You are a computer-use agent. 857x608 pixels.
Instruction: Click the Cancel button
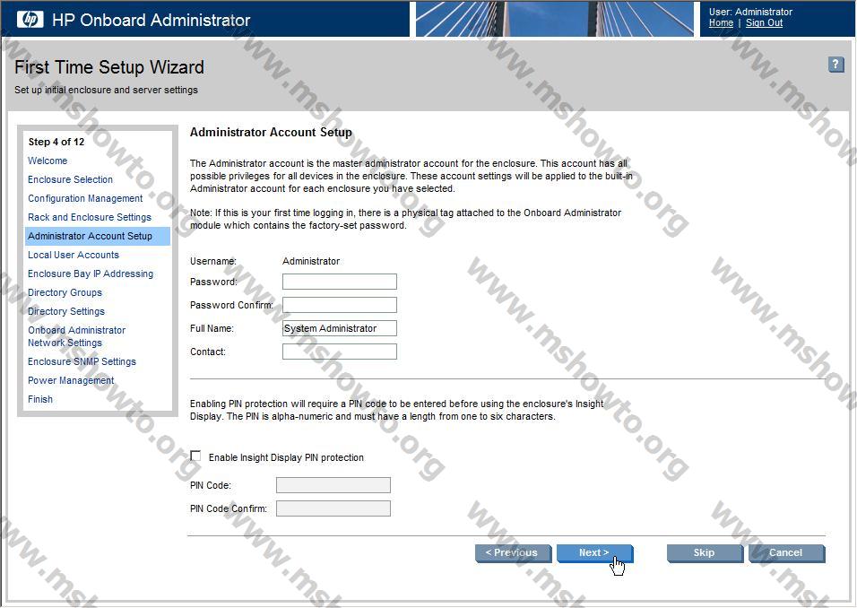(x=786, y=552)
